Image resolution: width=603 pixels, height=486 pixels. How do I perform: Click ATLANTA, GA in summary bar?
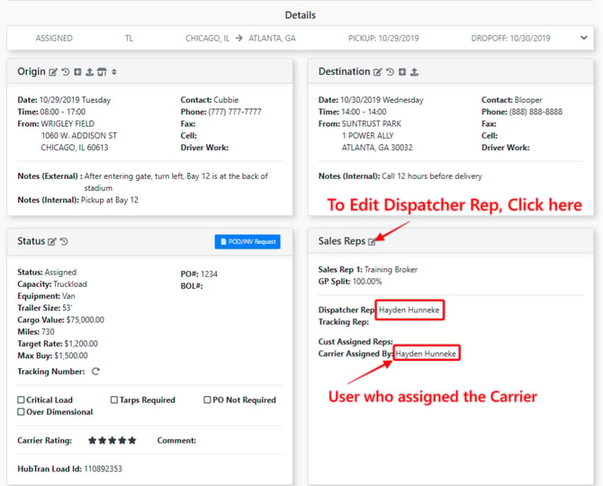pyautogui.click(x=273, y=39)
